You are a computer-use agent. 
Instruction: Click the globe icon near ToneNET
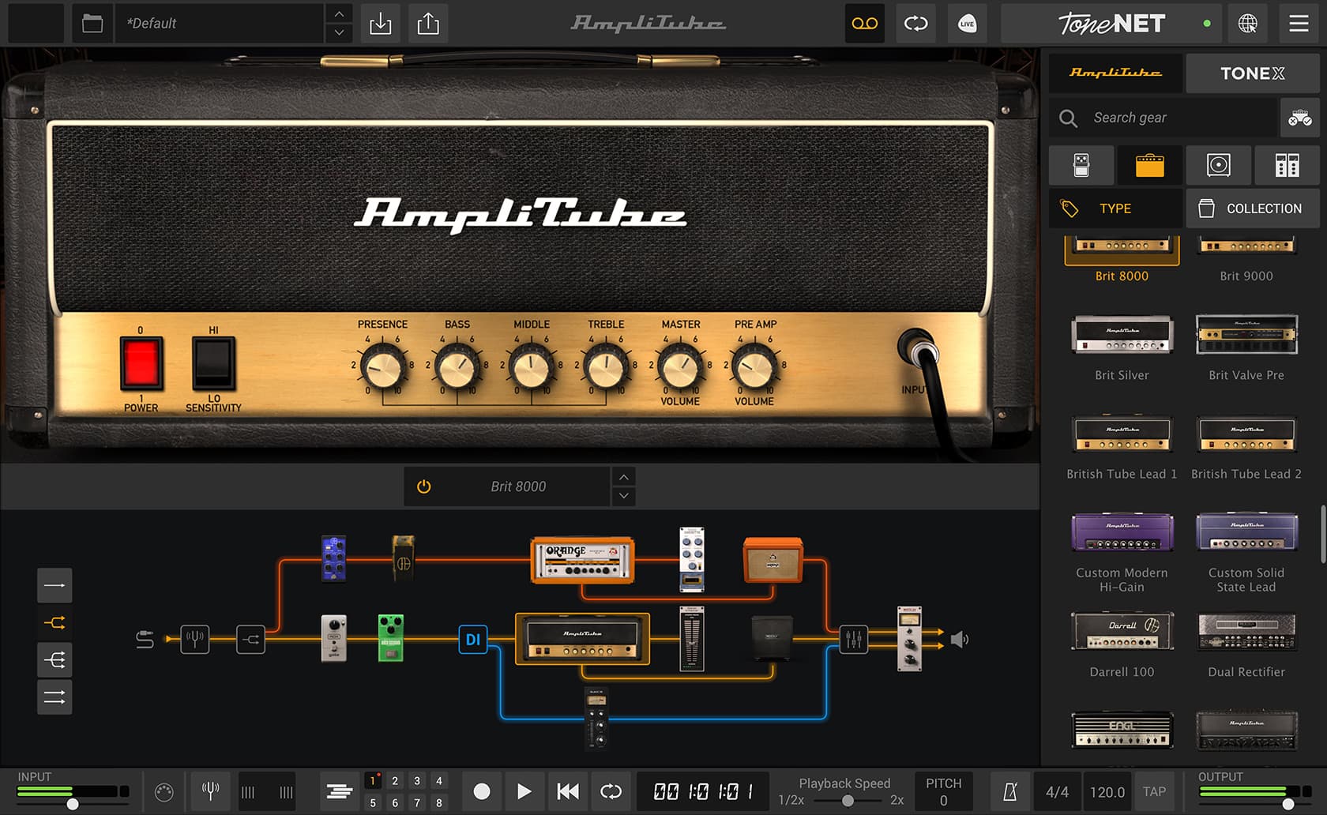click(x=1248, y=23)
